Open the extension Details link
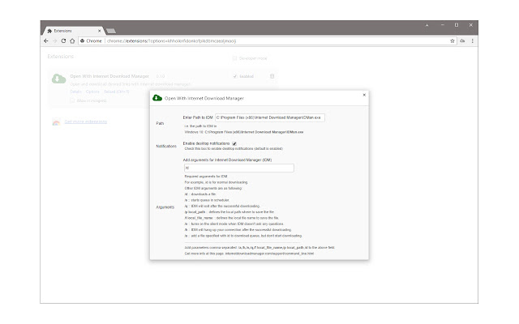The height and width of the screenshot is (324, 519). [75, 92]
